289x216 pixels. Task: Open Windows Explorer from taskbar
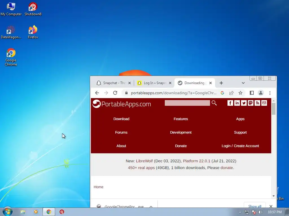(x=23, y=212)
